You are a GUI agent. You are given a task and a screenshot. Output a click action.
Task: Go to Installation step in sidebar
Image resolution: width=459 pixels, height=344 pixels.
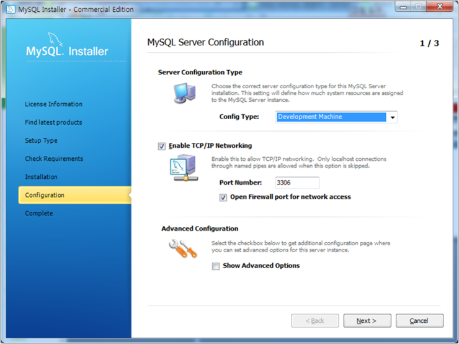tap(41, 177)
